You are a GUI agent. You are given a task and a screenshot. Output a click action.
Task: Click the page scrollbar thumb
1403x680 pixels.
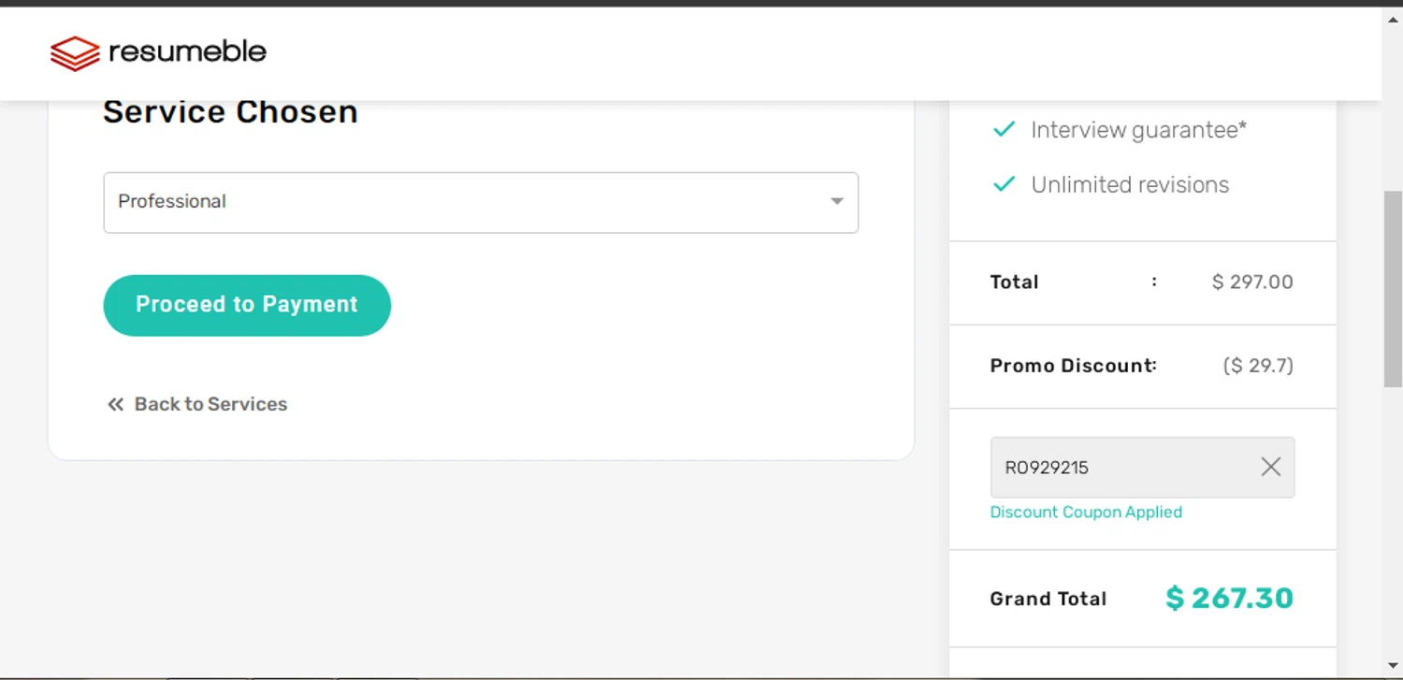click(1393, 288)
